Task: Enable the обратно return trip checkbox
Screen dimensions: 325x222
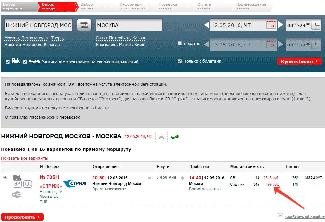Action: [x=180, y=43]
